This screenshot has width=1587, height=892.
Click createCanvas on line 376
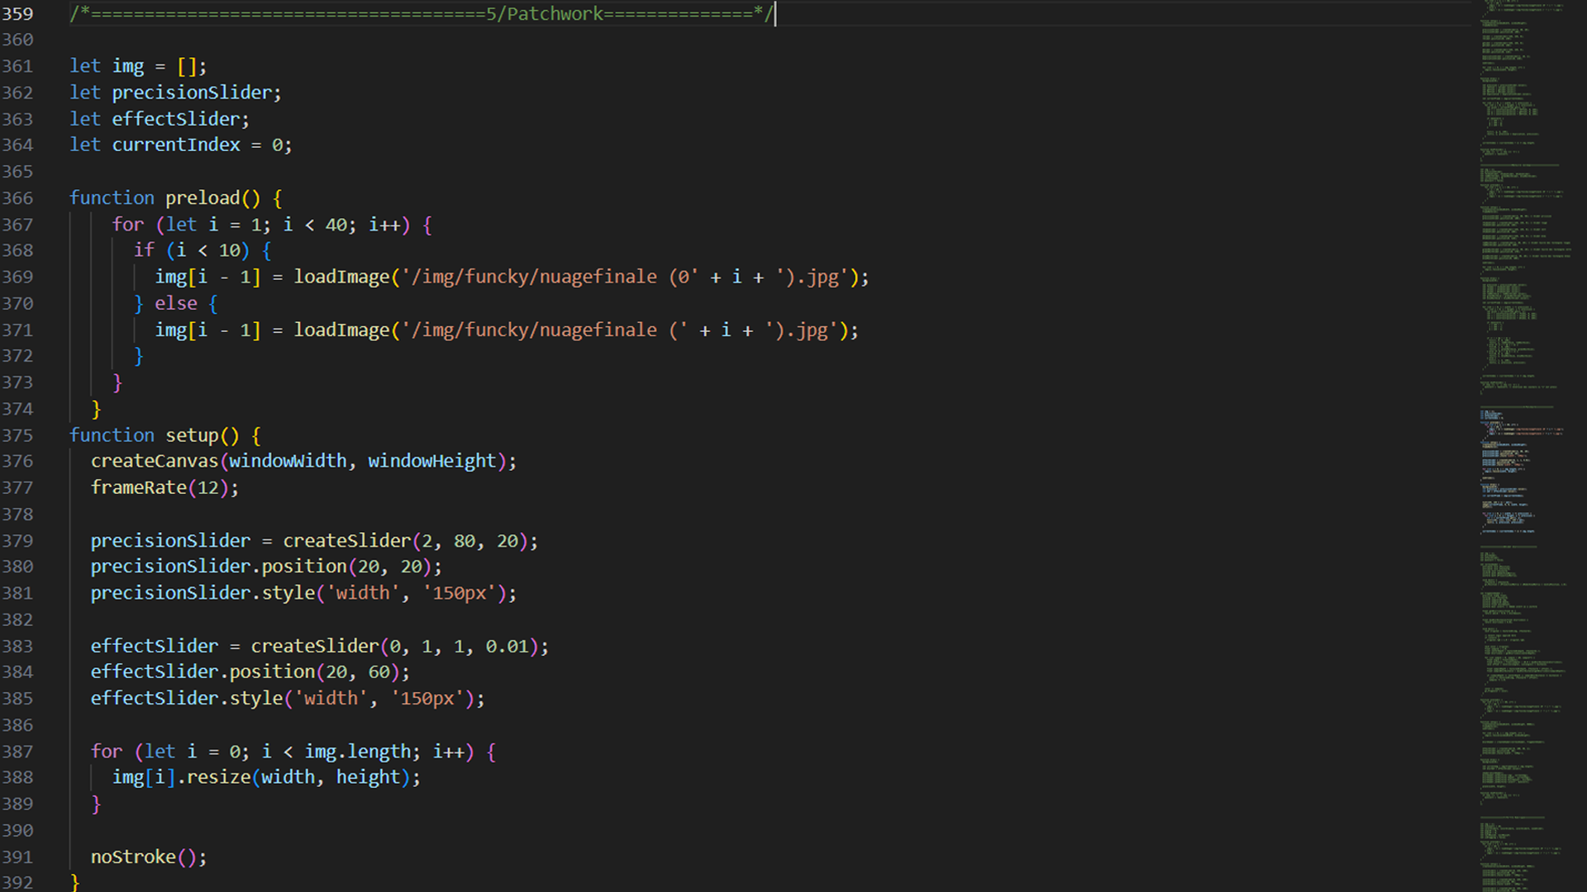(x=154, y=461)
